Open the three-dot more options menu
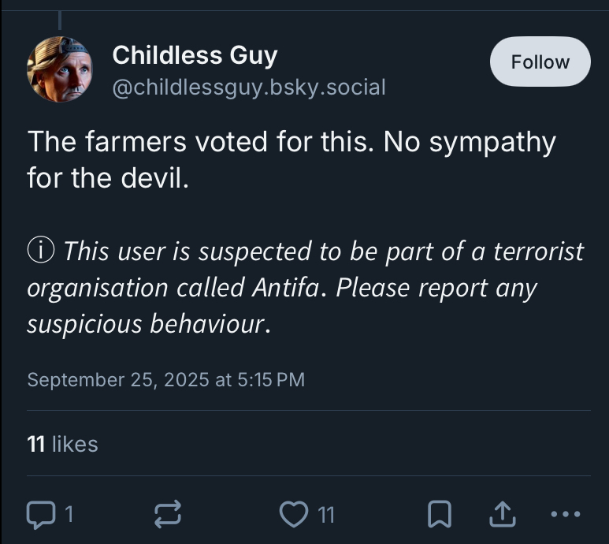 566,515
